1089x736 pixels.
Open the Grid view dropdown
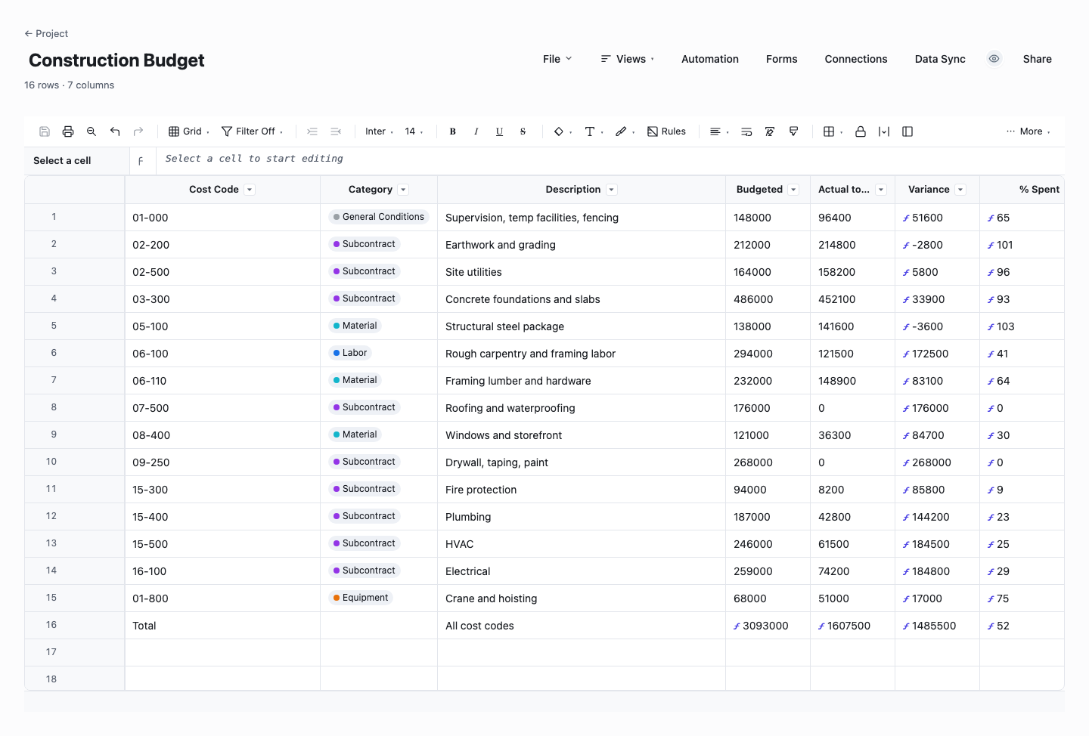pyautogui.click(x=189, y=131)
